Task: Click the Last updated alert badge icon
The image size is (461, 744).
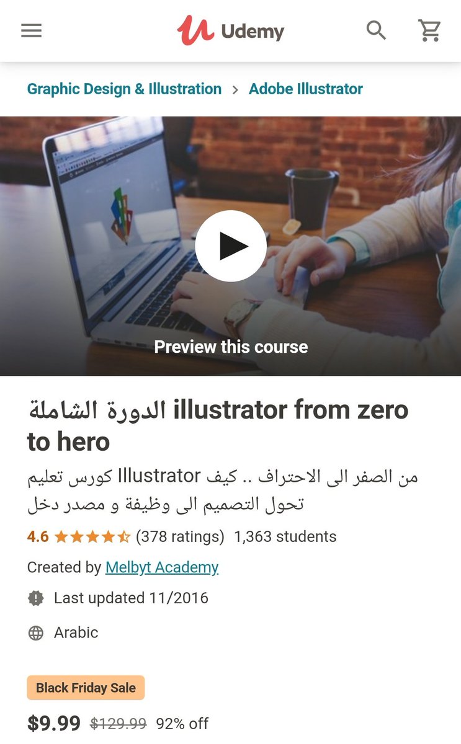Action: click(36, 598)
